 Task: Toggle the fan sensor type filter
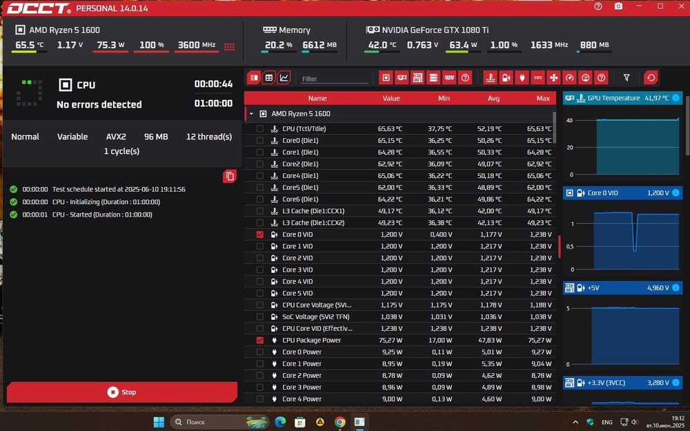coord(553,78)
